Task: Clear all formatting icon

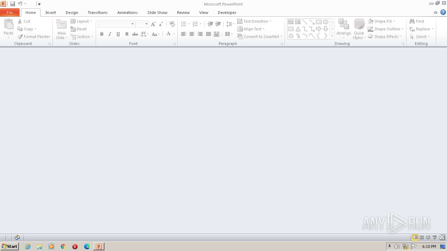Action: pos(172,24)
